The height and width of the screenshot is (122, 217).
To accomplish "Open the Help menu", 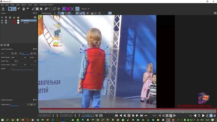I will tap(36, 5).
